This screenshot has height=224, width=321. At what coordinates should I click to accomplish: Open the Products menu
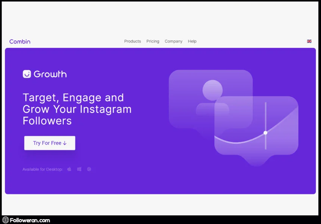click(133, 41)
